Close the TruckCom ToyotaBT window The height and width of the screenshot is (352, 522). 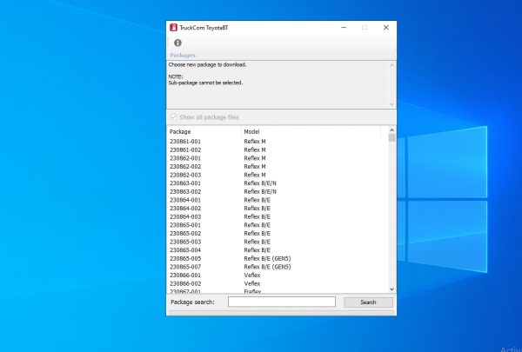[x=385, y=27]
